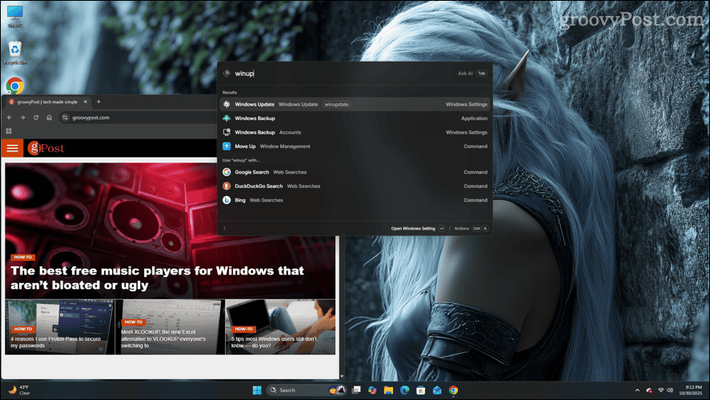Click the groovypost.com address bar

[140, 118]
